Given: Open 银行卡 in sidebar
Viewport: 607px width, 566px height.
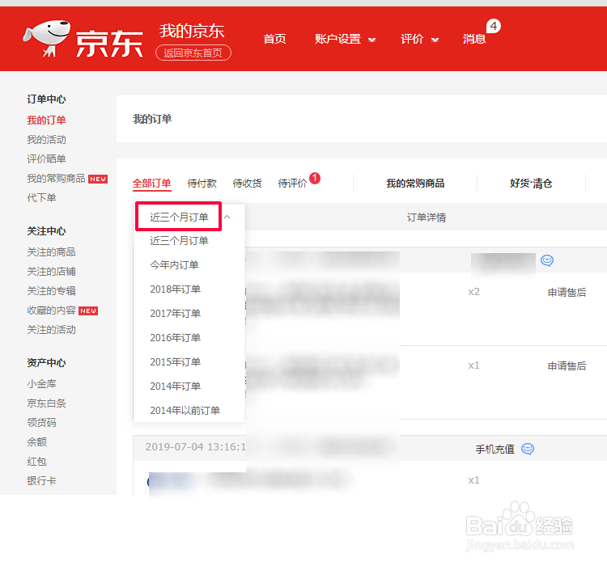Looking at the screenshot, I should coord(41,480).
